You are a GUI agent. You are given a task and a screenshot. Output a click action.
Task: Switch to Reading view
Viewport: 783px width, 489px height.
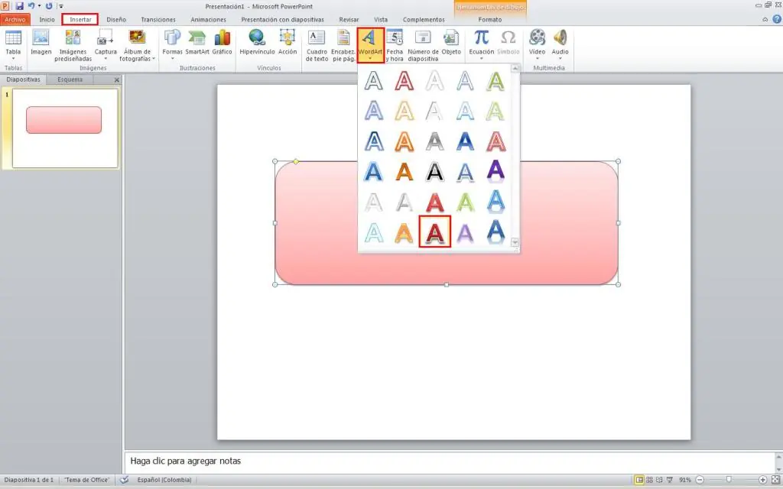point(659,480)
